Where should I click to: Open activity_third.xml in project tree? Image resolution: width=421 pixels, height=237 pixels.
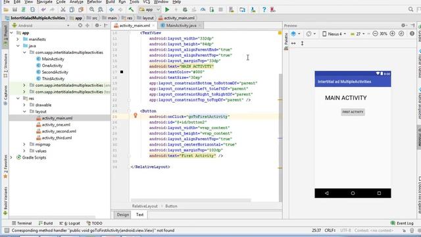point(57,138)
